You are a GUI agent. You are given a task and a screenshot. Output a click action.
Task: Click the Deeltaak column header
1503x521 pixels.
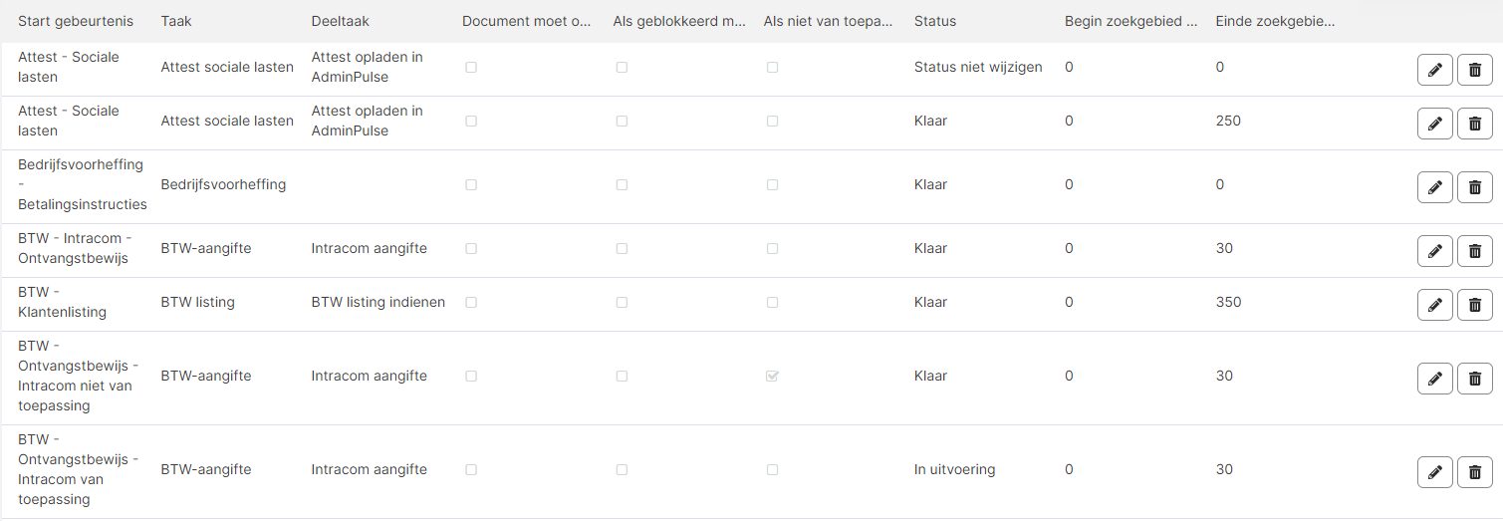point(340,21)
